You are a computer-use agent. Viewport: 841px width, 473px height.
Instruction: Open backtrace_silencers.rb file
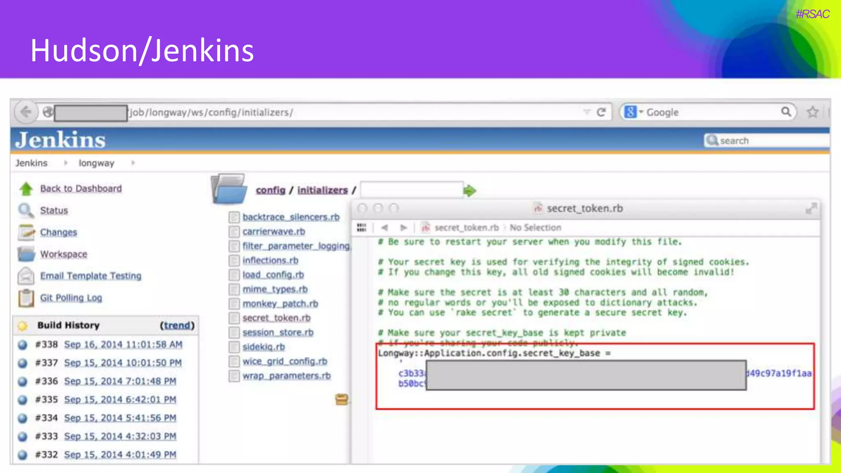(x=291, y=217)
